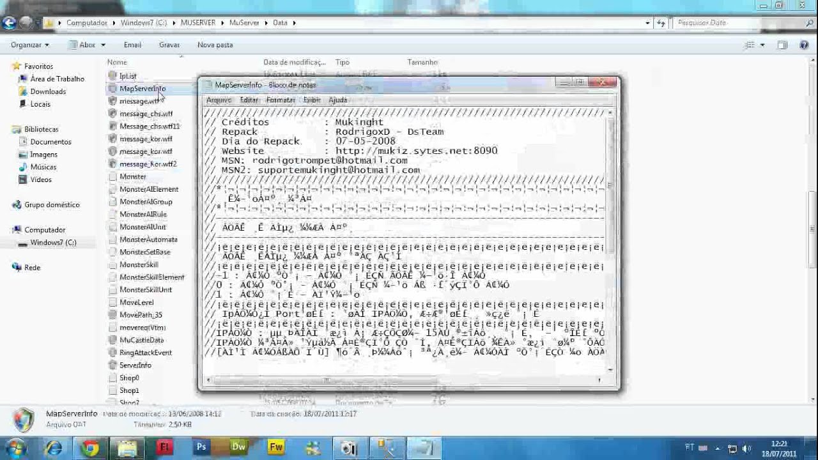The image size is (818, 460).
Task: Click Windows7 (C:) in the breadcrumb
Action: point(144,22)
